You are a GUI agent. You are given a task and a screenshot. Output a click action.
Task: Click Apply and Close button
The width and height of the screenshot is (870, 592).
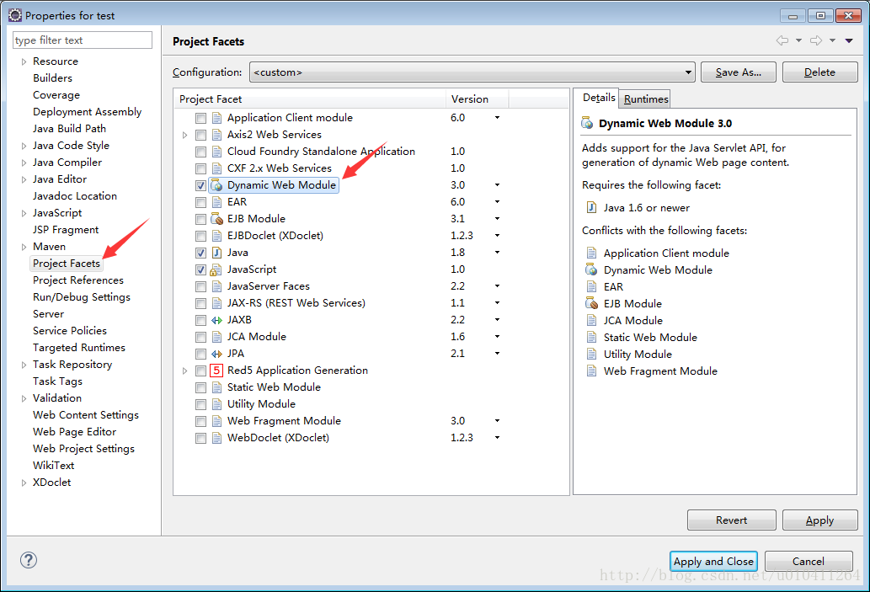[x=713, y=561]
